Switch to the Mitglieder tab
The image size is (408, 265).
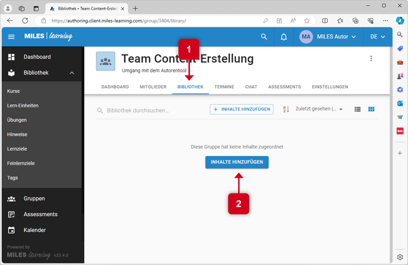[153, 87]
